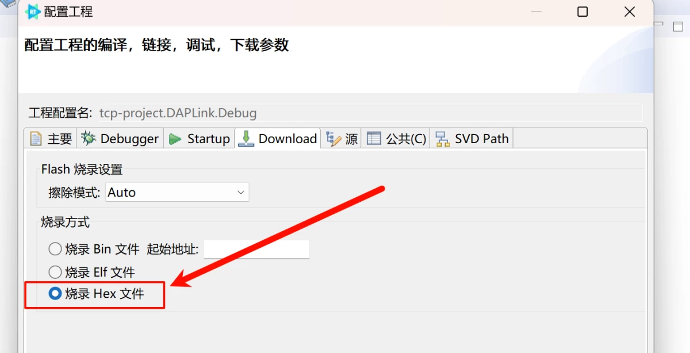
Task: Click the 烧录方式 group label
Action: pyautogui.click(x=65, y=222)
